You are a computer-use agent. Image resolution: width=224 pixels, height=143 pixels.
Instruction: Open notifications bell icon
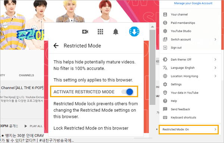[116, 32]
